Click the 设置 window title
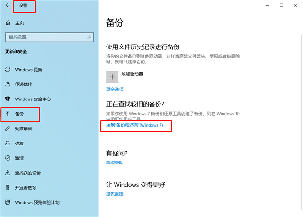 pyautogui.click(x=23, y=5)
